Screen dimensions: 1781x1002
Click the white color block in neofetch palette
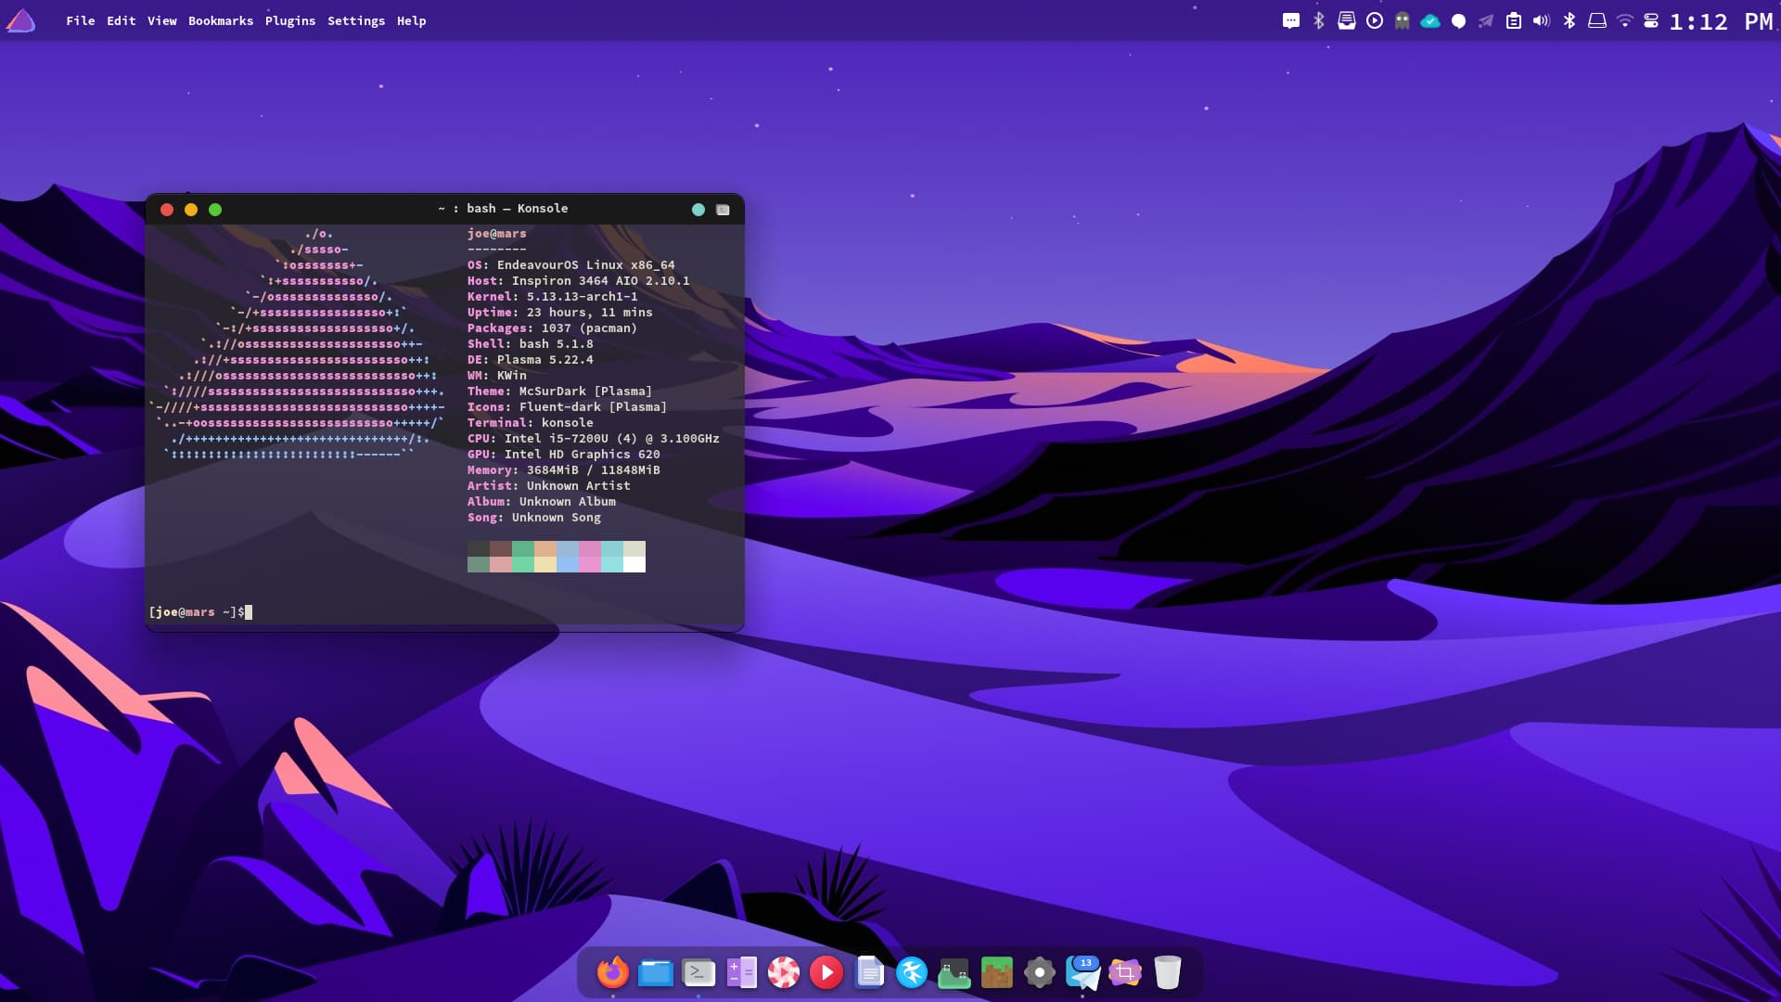(634, 564)
